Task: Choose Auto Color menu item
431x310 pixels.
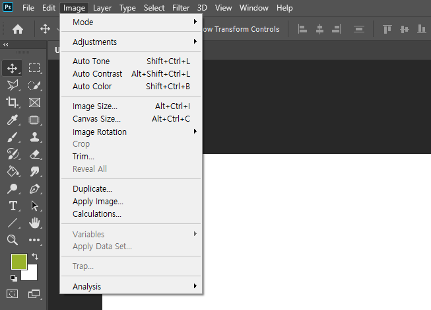Action: click(x=131, y=87)
